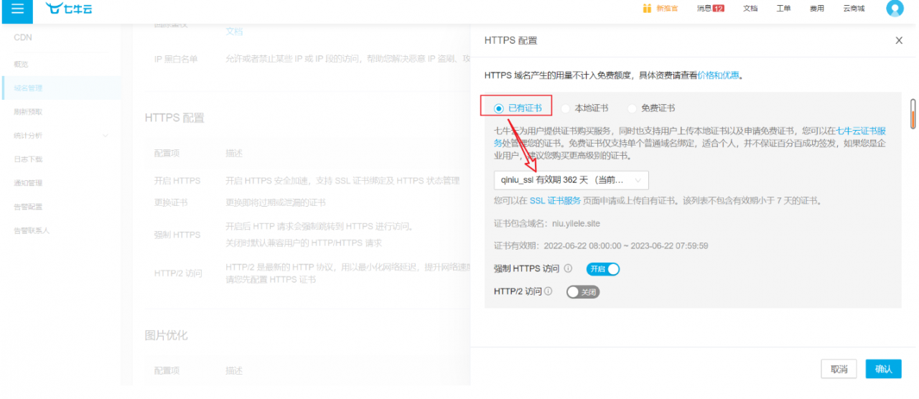919x399 pixels.
Task: Expand 统计分析 in the sidebar
Action: point(60,136)
